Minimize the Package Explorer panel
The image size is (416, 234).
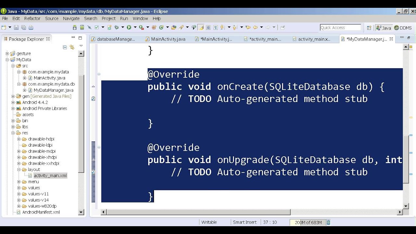73,38
